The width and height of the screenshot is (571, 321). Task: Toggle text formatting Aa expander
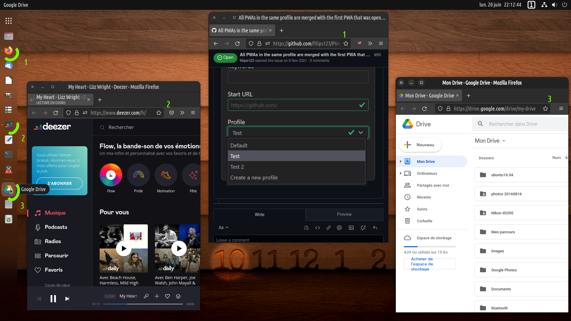(x=223, y=228)
